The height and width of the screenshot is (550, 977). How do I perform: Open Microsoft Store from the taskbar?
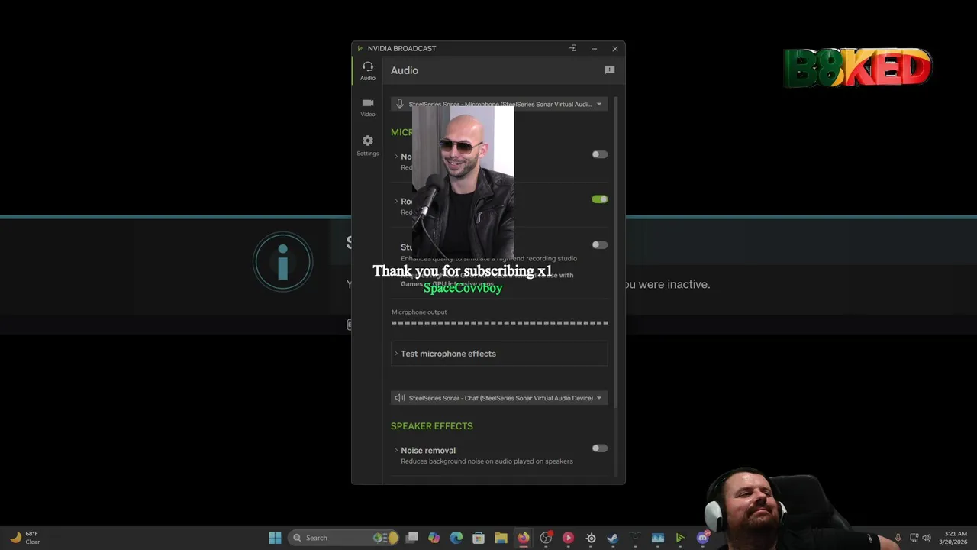point(479,538)
